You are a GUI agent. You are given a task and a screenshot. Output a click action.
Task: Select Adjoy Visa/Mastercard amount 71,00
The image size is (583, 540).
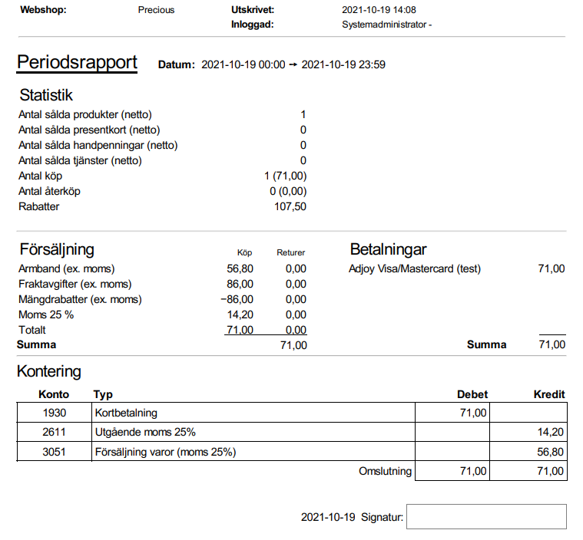[552, 269]
